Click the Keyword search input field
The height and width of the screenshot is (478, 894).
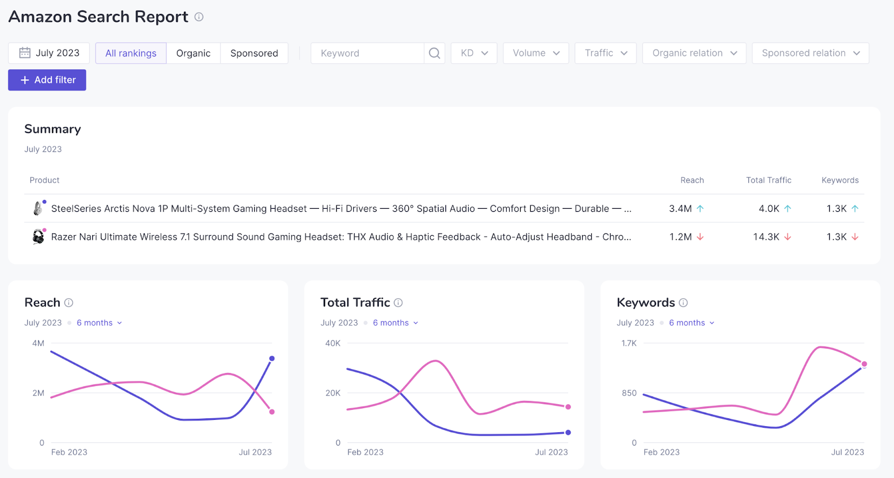coord(367,53)
